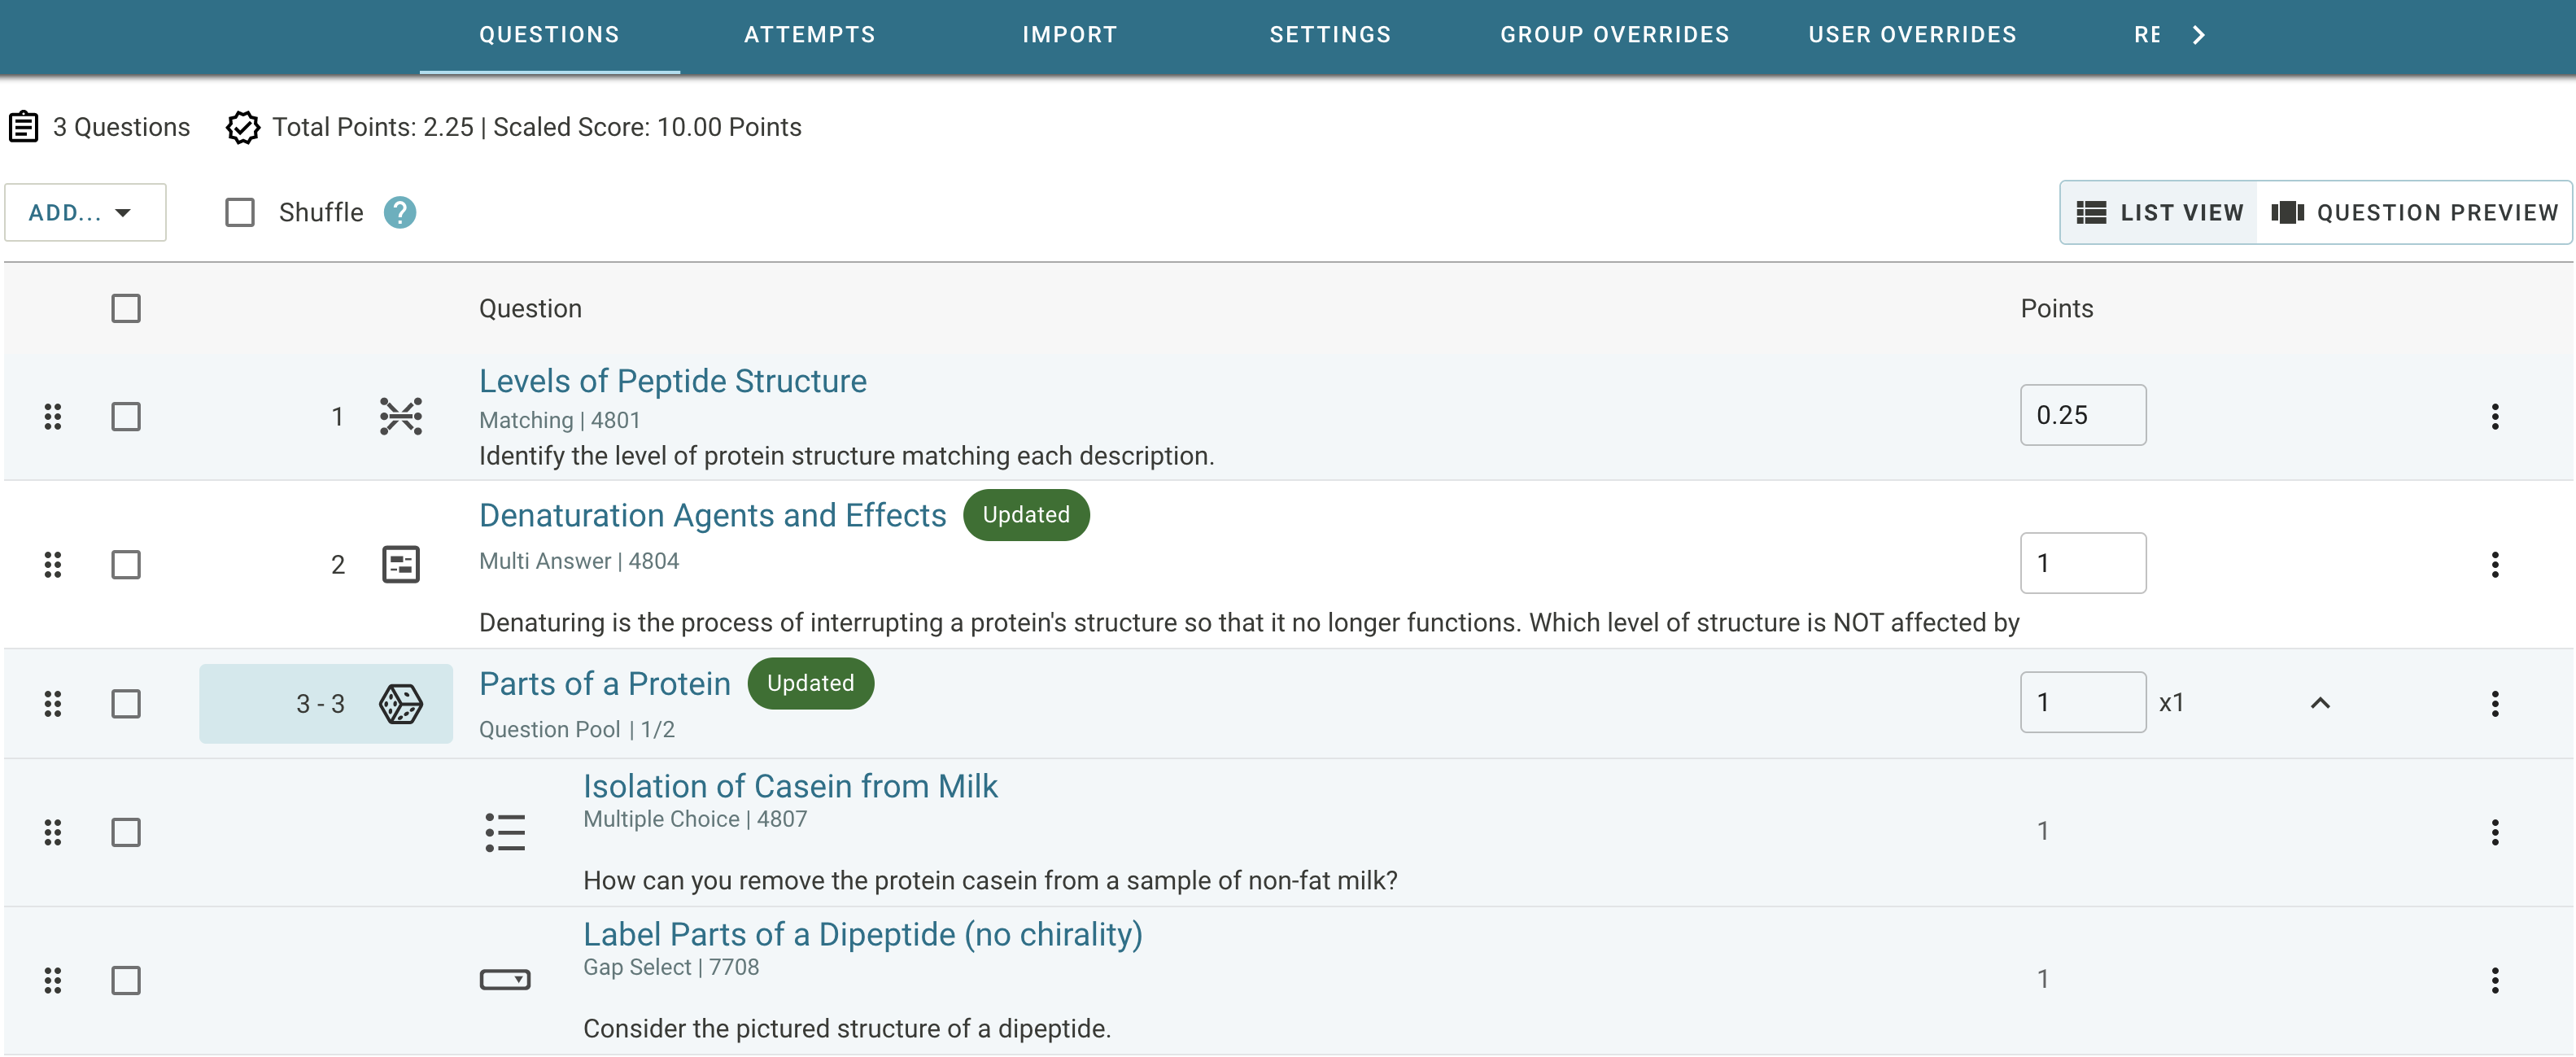Click the Question Pool dice icon
The image size is (2576, 1057).
pyautogui.click(x=401, y=703)
